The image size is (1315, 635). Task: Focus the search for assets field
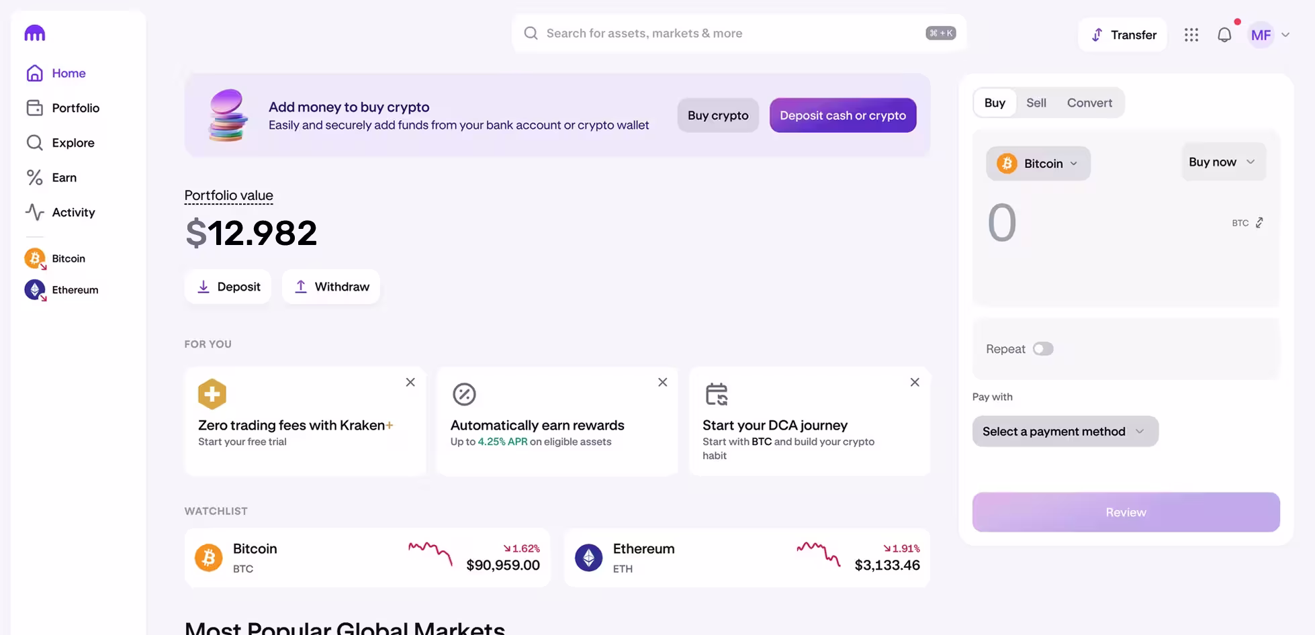tap(739, 33)
